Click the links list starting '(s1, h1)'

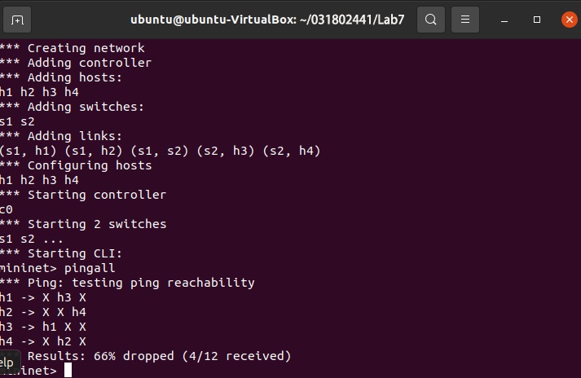[160, 151]
